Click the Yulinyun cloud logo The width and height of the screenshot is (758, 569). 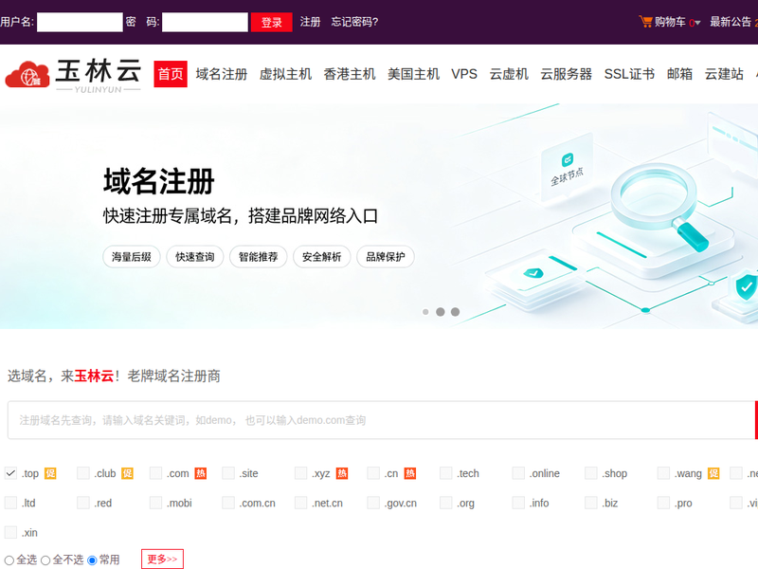73,75
